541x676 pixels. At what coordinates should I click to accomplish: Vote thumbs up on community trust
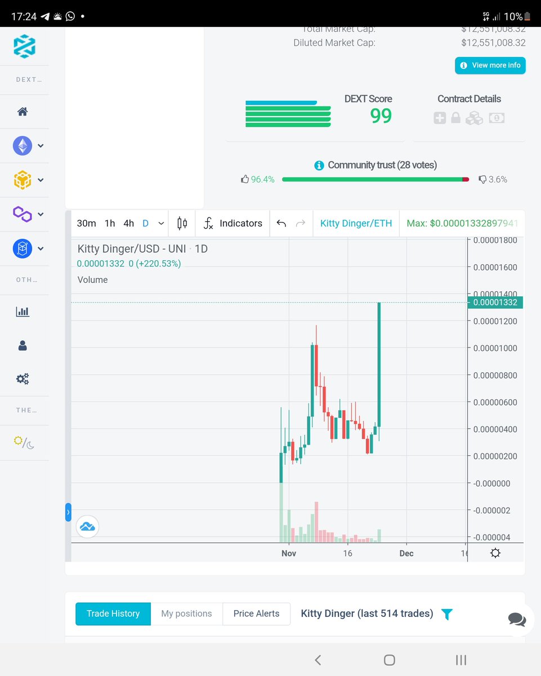245,179
